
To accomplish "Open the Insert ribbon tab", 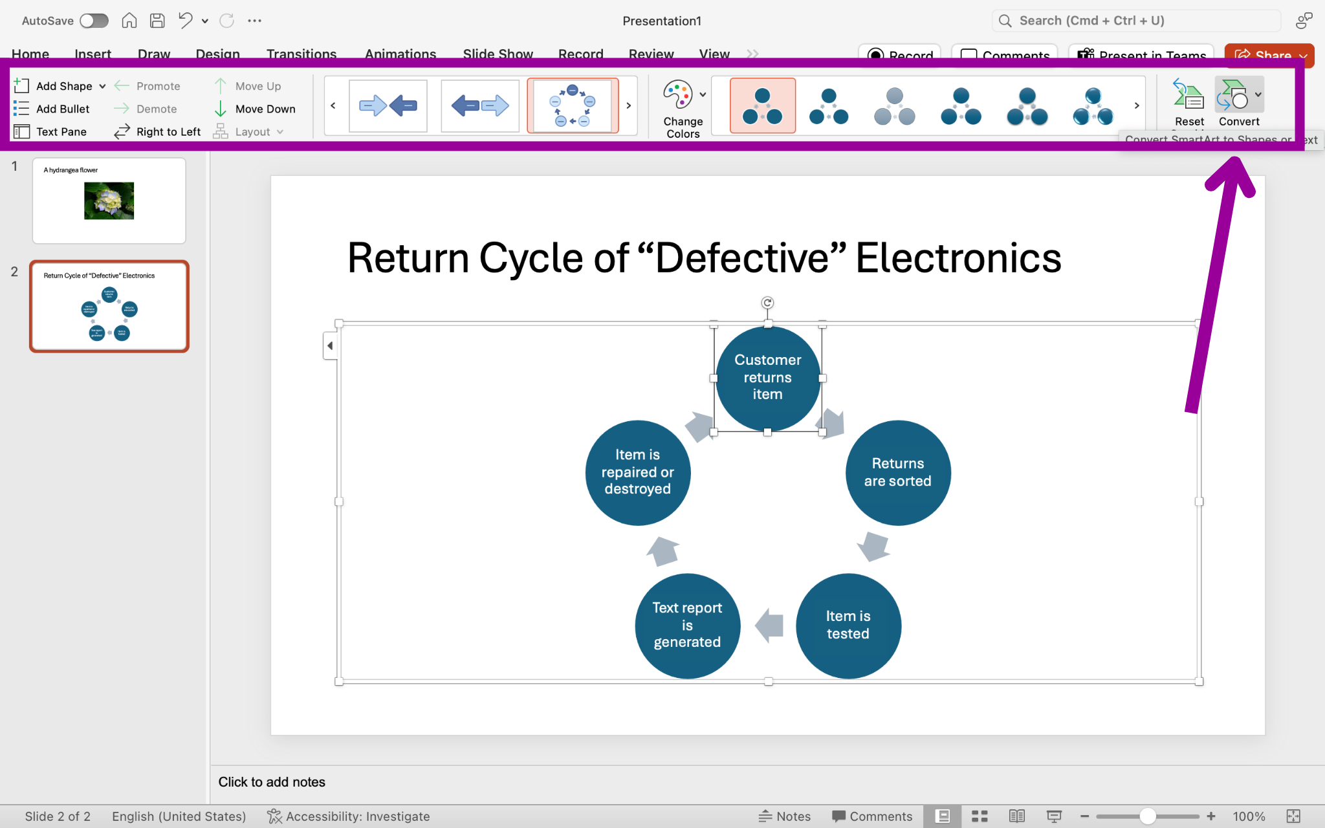I will [x=93, y=54].
